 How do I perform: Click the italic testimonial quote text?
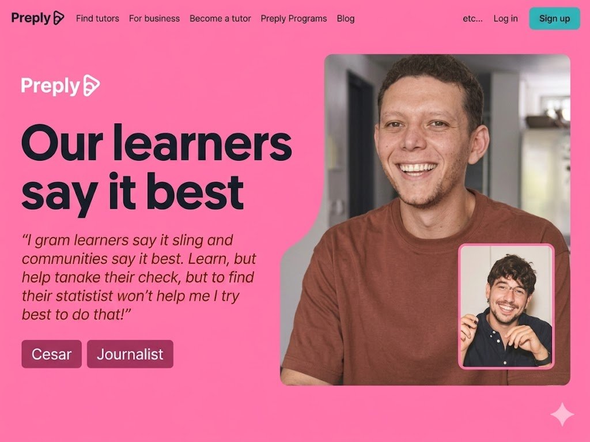[x=139, y=277]
